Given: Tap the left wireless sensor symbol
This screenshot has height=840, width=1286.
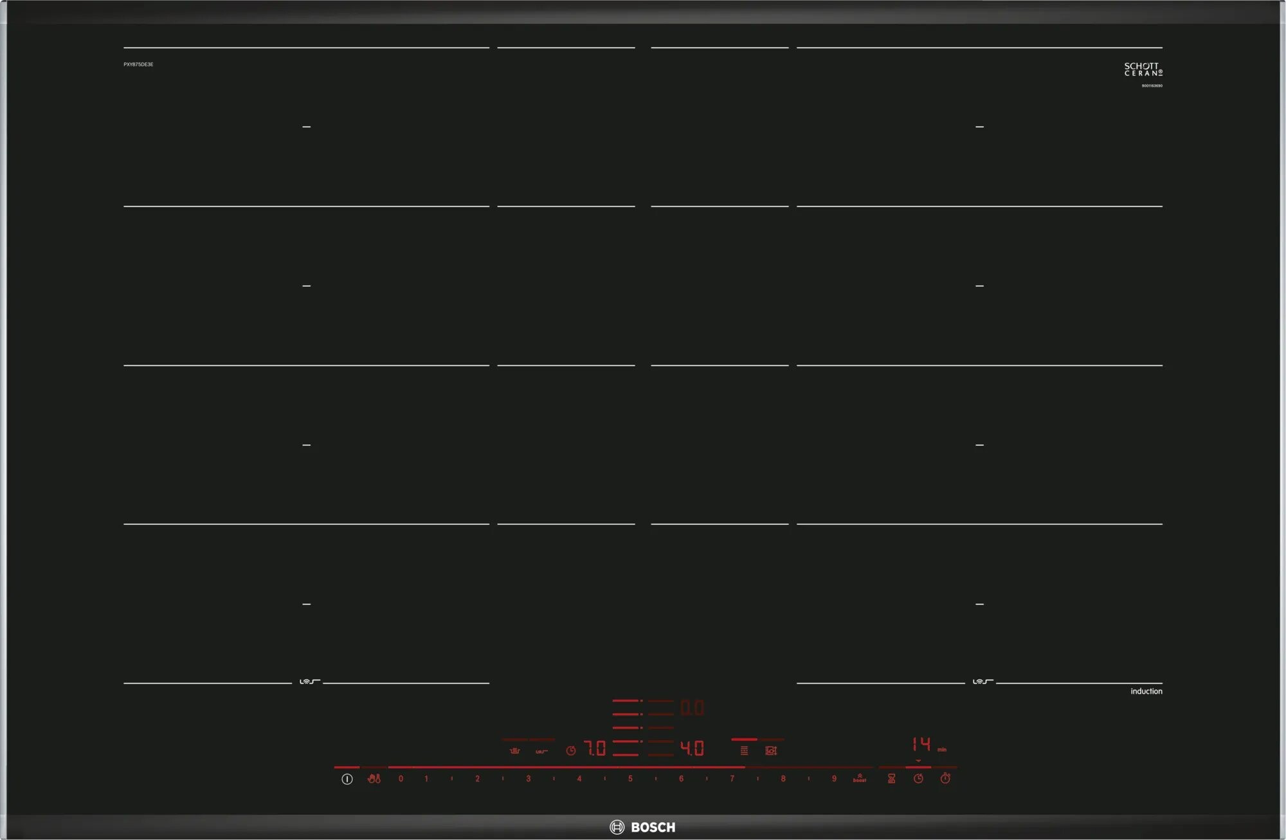Looking at the screenshot, I should pos(309,682).
